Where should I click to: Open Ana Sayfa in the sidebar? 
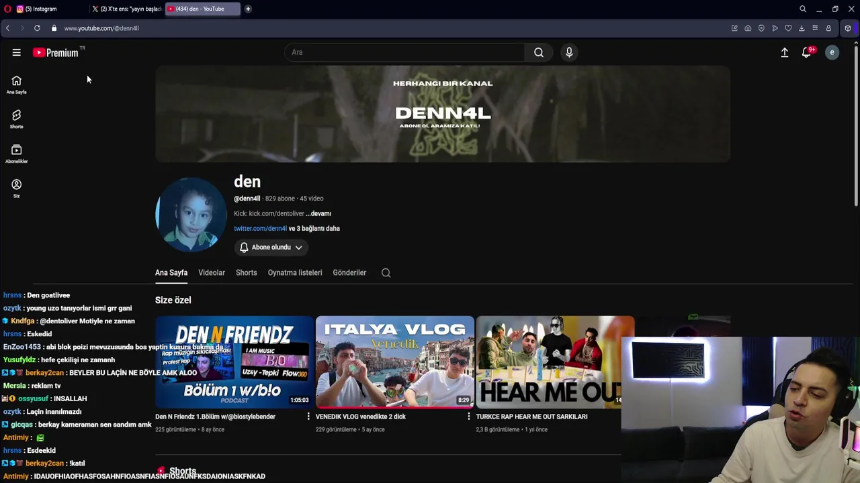coord(16,85)
